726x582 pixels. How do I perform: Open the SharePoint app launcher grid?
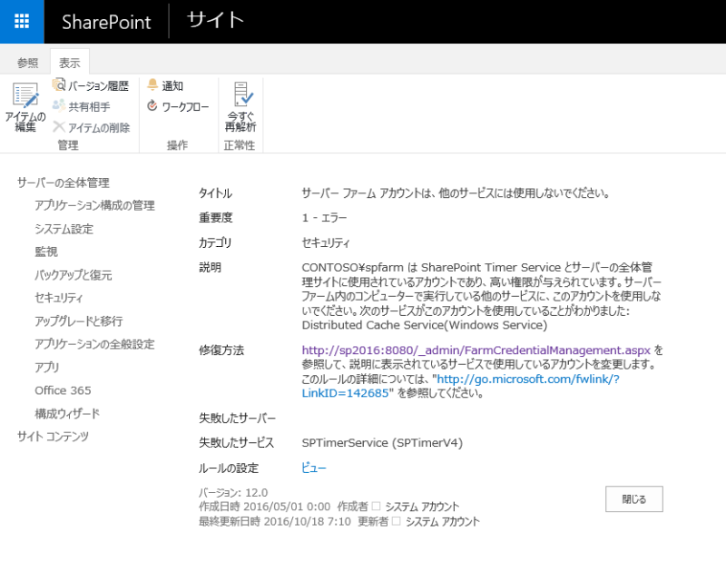[x=22, y=21]
